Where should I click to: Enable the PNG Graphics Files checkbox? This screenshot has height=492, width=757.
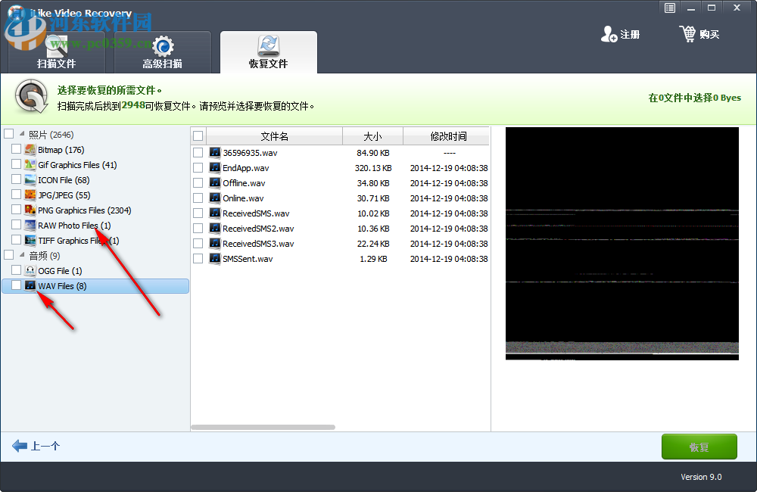tap(16, 210)
